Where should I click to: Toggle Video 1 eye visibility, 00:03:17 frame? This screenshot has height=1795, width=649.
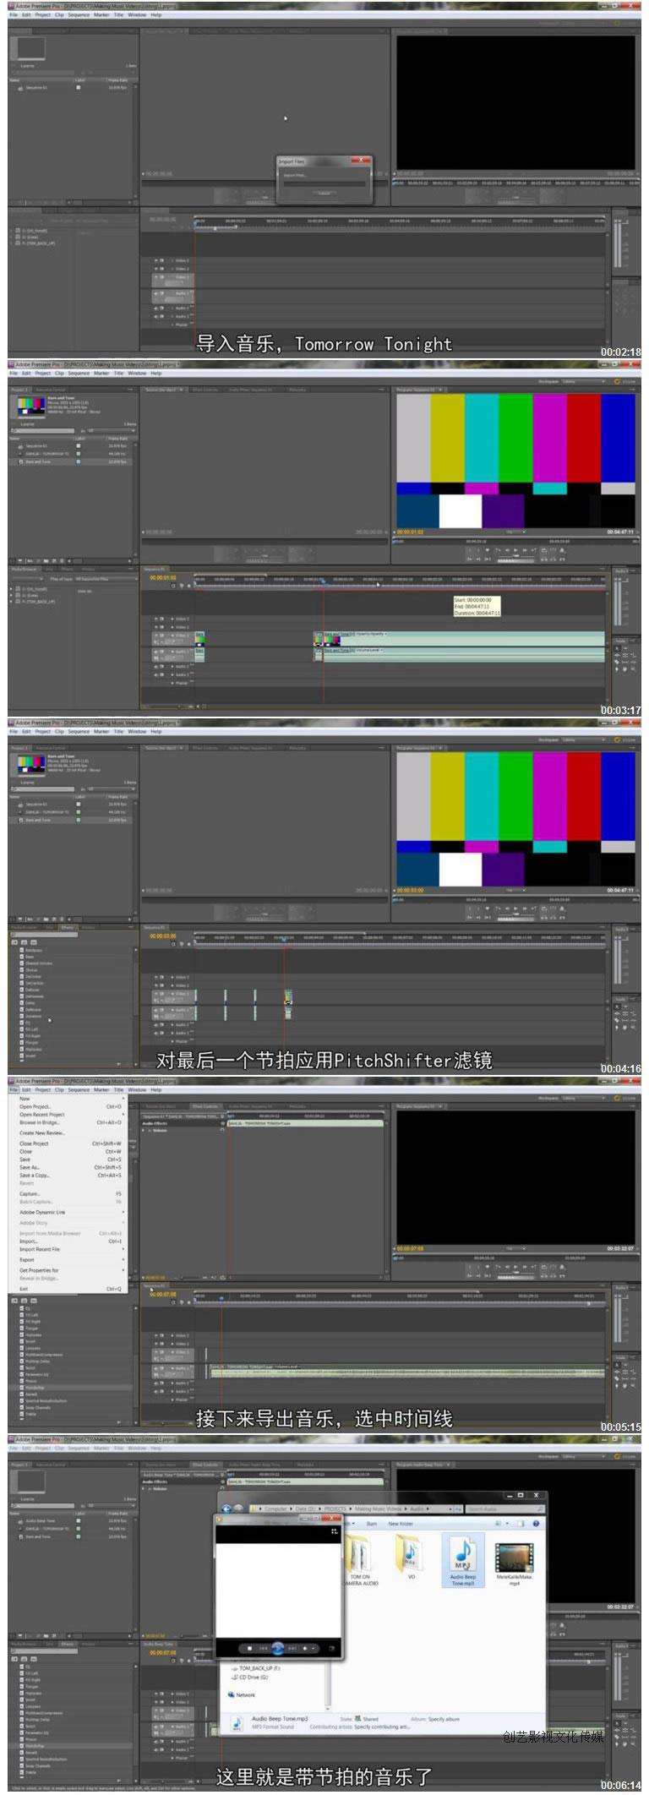coord(156,635)
